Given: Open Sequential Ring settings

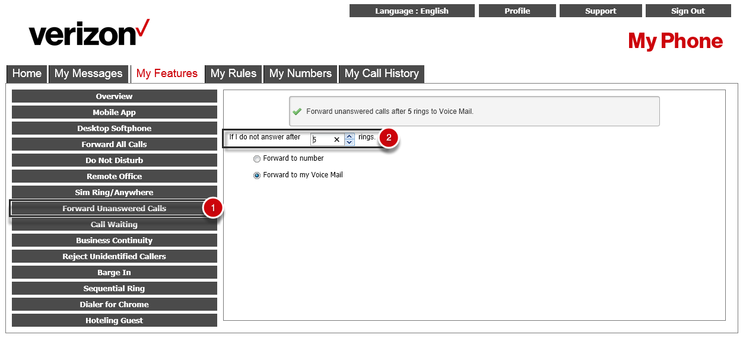Looking at the screenshot, I should coord(115,288).
